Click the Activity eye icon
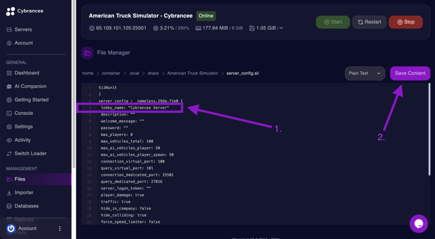435x239 pixels. click(x=9, y=140)
